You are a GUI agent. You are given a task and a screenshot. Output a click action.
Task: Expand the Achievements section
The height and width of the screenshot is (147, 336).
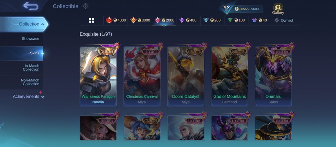(28, 96)
